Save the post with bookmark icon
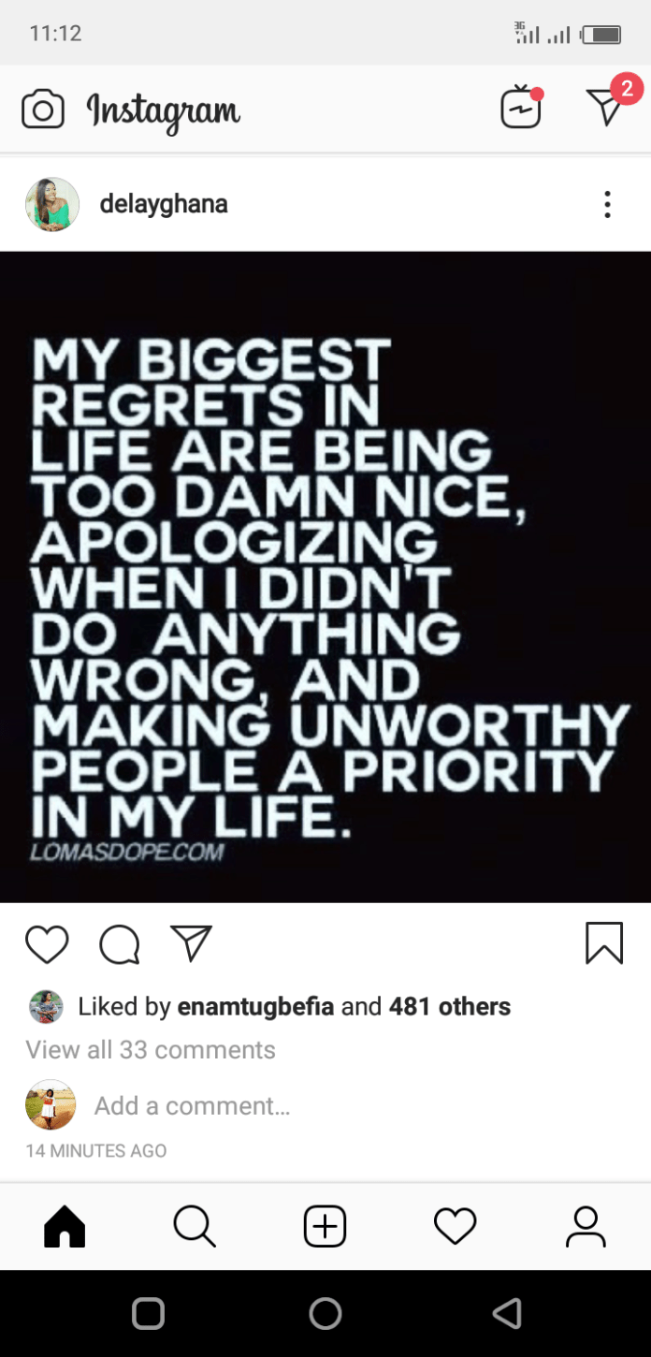651x1357 pixels. tap(604, 942)
